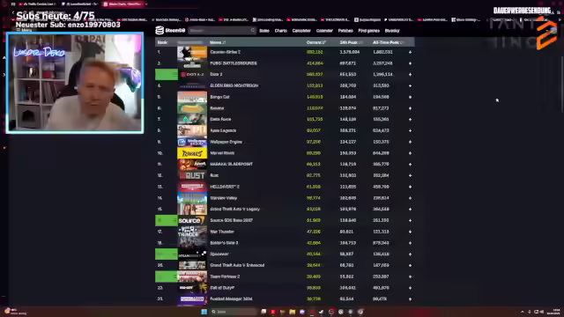This screenshot has width=564, height=317.
Task: Open the Bongo Cat game link
Action: point(219,97)
